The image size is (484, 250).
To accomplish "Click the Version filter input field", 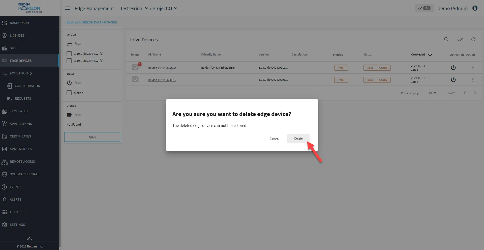I will (x=97, y=44).
